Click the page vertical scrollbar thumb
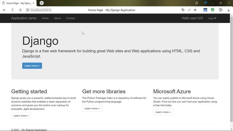 (232, 69)
